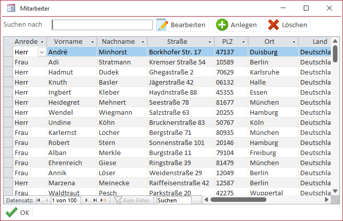Select cell 'Ingbert' in Vorname column
This screenshot has height=221, width=343.
[x=72, y=92]
